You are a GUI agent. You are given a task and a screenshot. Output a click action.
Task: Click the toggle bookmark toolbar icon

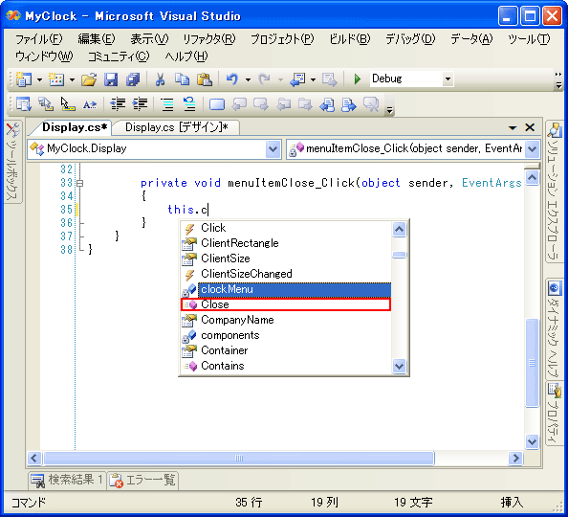click(x=217, y=104)
